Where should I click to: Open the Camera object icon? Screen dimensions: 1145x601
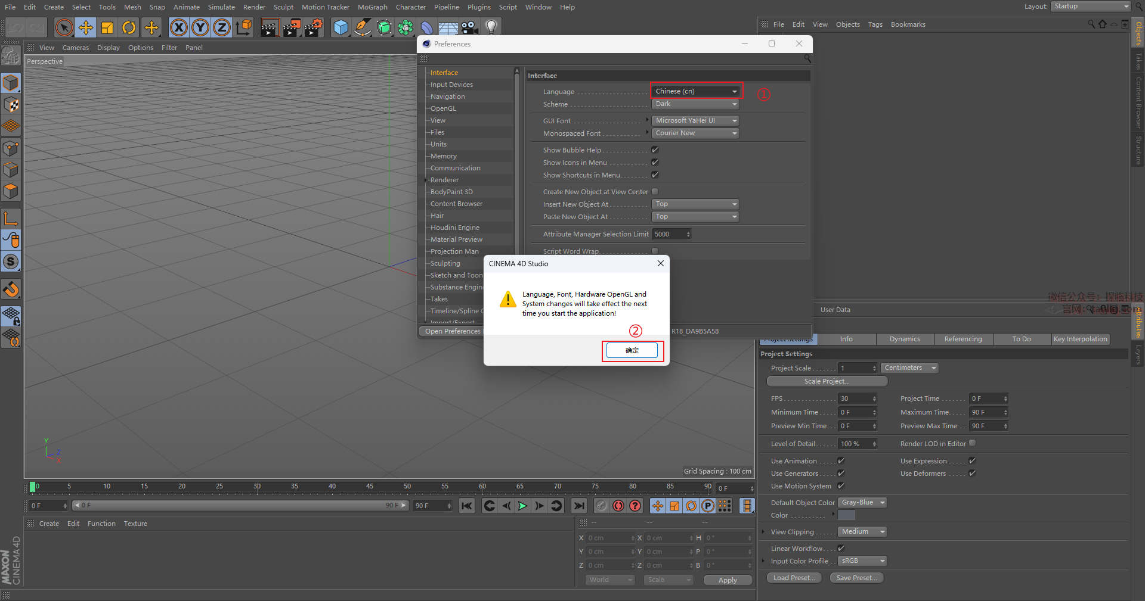point(469,27)
